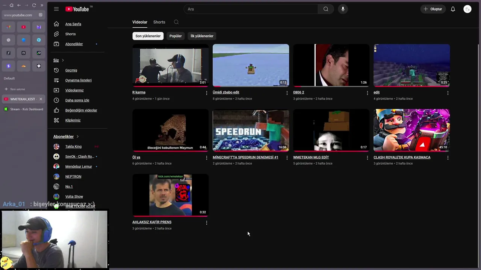Switch to the channel Shorts tab
This screenshot has width=481, height=270.
click(x=159, y=22)
